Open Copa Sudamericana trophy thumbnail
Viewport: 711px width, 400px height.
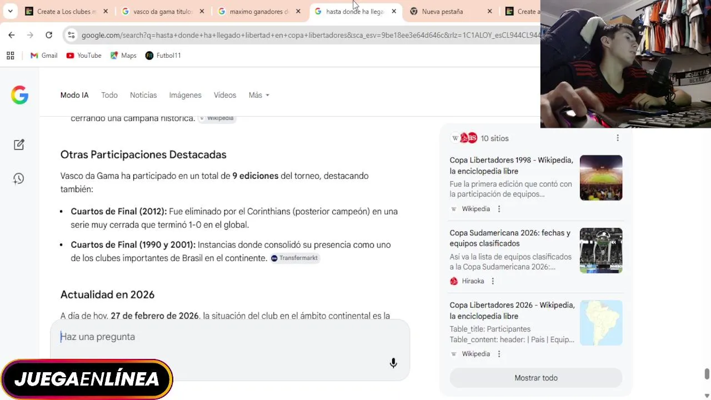(x=601, y=250)
